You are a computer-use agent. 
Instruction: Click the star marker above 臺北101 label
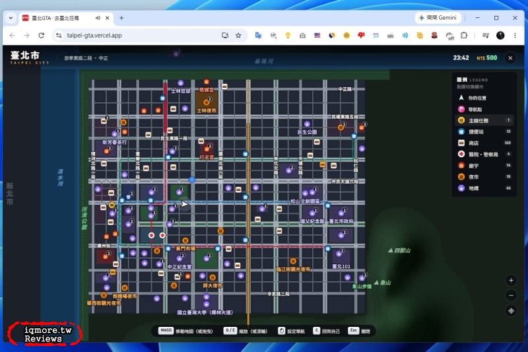339,254
